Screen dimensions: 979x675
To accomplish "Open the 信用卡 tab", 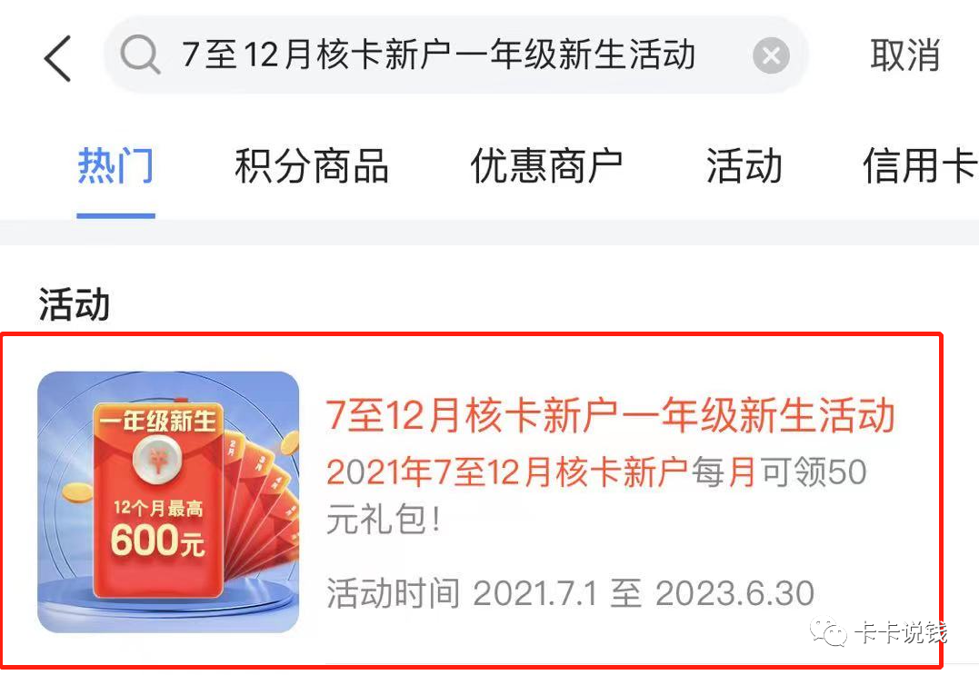I will coord(921,166).
